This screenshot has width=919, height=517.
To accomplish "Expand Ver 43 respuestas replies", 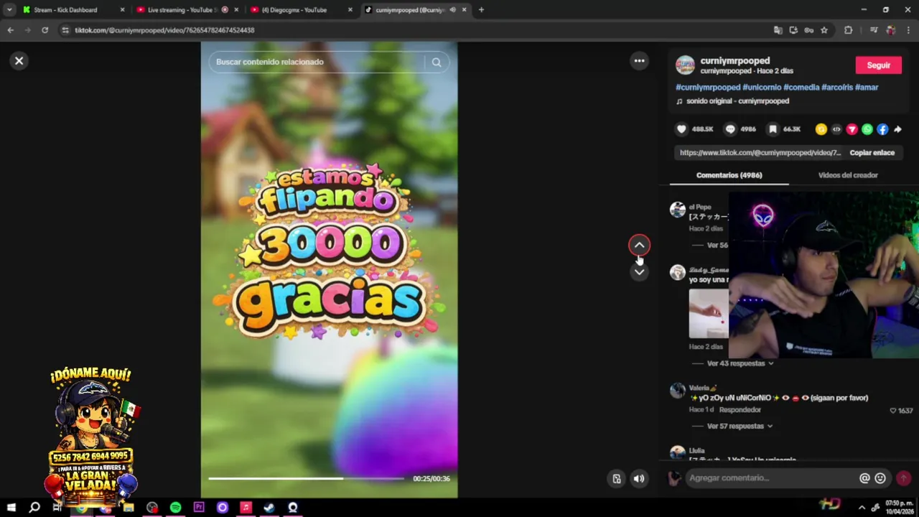I will pyautogui.click(x=740, y=363).
